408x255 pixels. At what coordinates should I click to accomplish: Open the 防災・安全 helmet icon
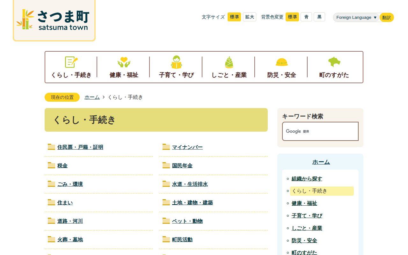[x=282, y=62]
